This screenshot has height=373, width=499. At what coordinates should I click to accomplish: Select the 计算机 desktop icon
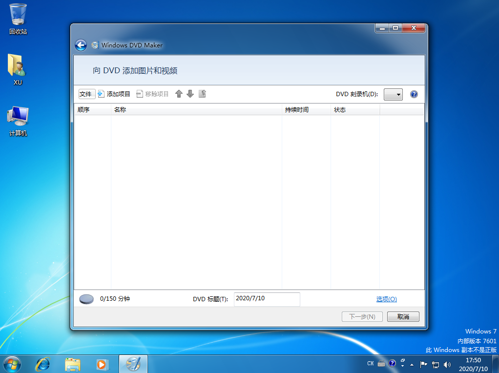click(x=18, y=121)
